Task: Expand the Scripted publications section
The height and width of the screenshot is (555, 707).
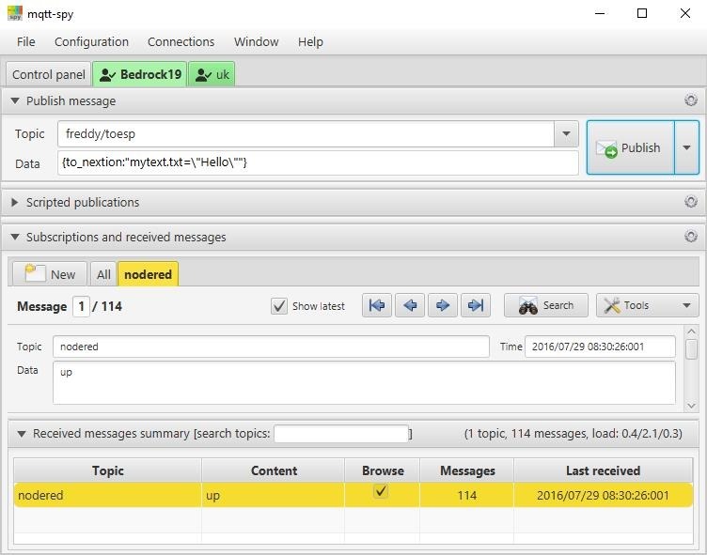Action: (16, 202)
